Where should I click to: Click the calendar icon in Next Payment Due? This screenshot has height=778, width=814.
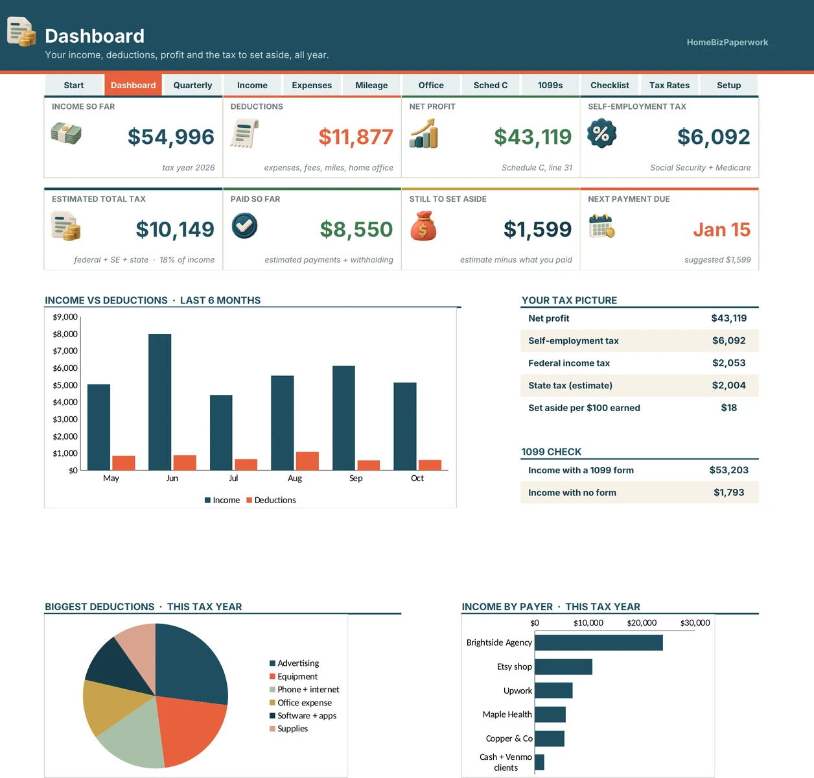point(602,226)
